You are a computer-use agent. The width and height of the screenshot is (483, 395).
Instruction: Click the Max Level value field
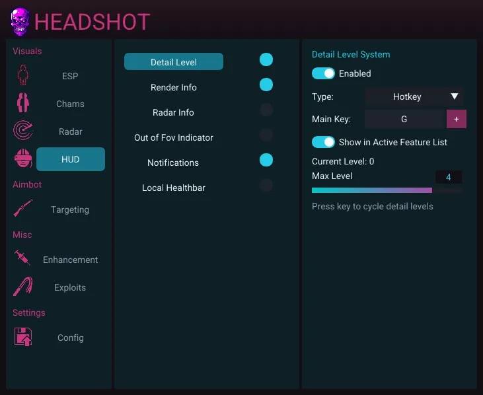coord(449,177)
